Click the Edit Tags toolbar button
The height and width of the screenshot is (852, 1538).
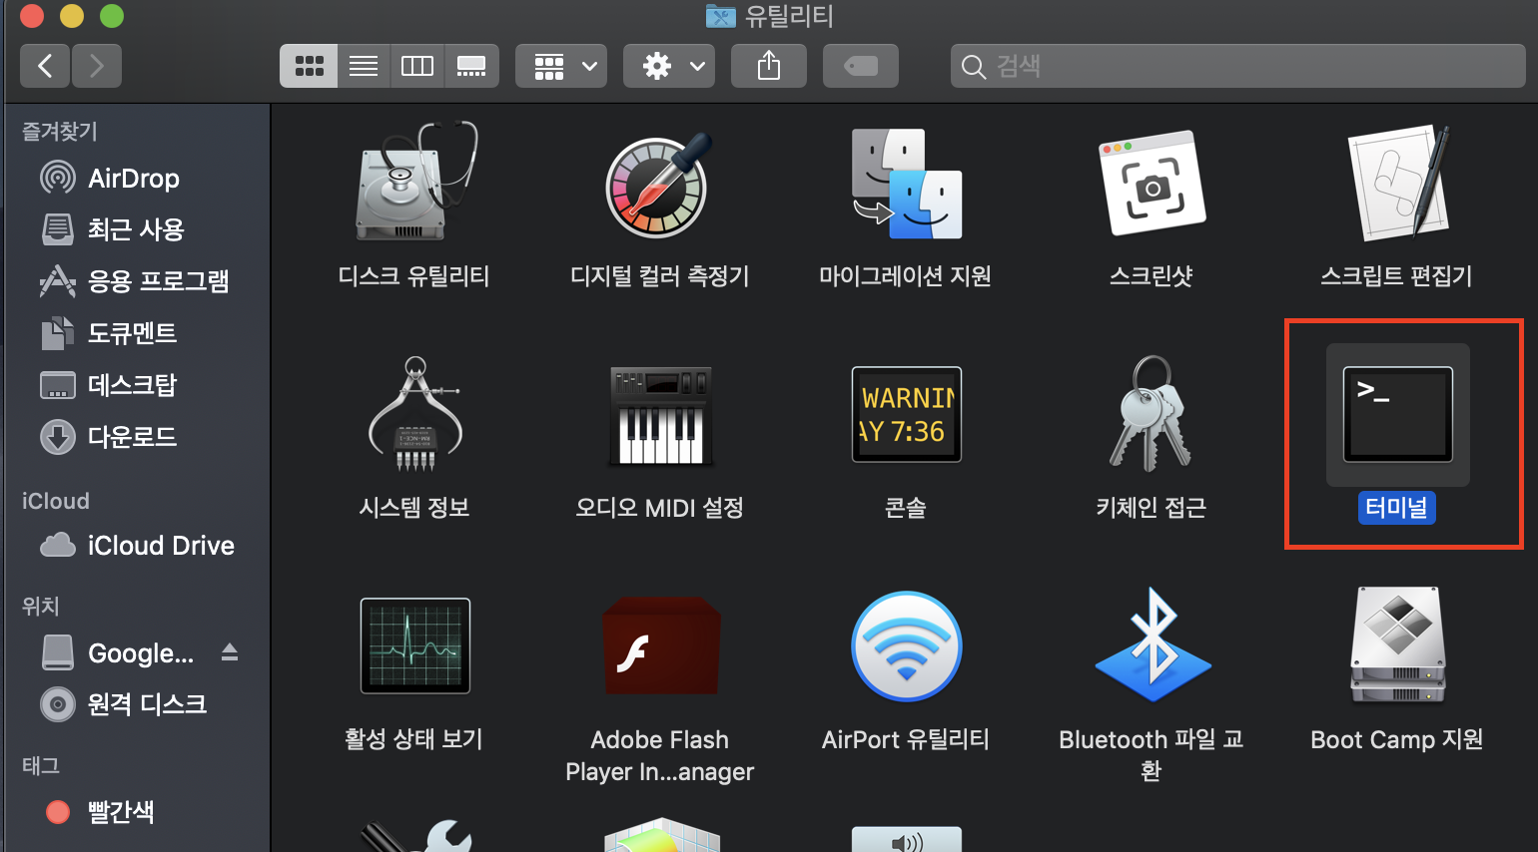pyautogui.click(x=861, y=66)
